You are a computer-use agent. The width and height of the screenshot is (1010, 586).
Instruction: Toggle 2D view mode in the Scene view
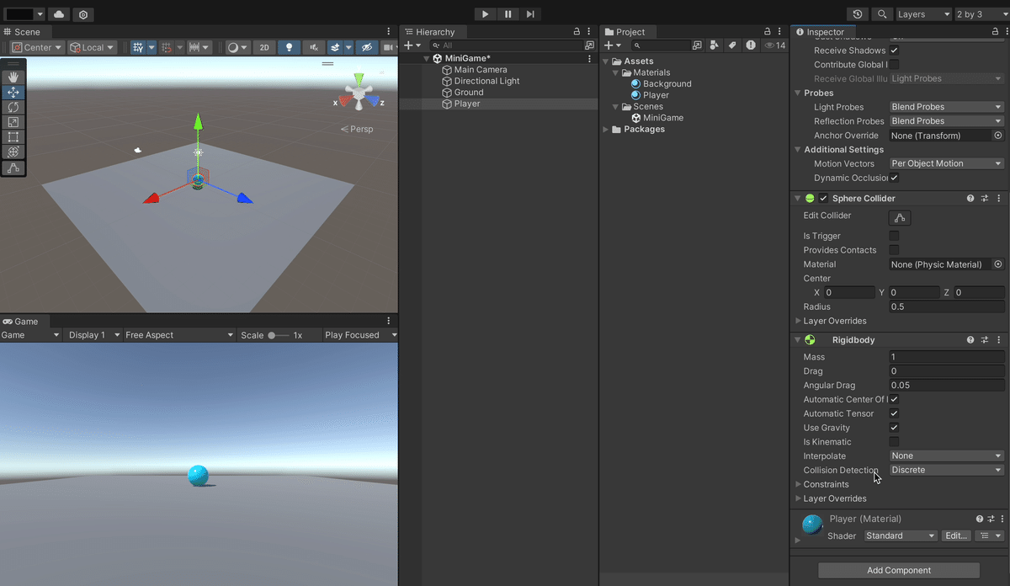[263, 47]
